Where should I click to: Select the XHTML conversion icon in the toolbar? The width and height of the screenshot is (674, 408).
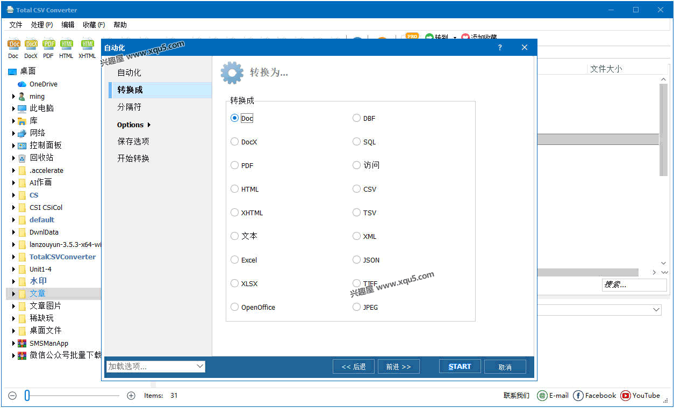(x=87, y=47)
